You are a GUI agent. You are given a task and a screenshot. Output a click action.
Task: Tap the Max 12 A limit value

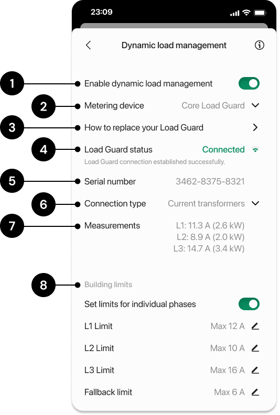228,326
